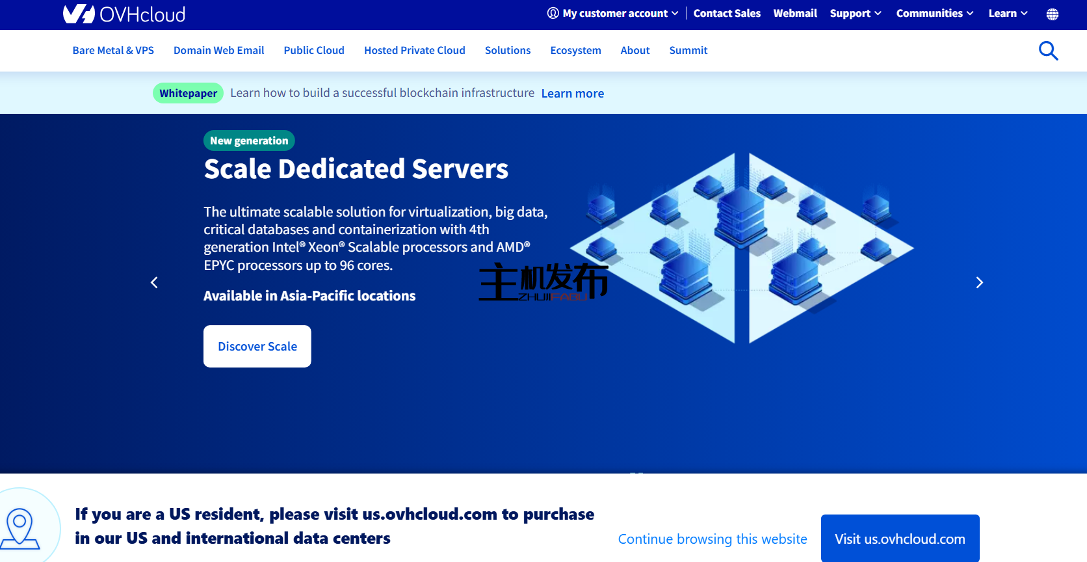The height and width of the screenshot is (562, 1087).
Task: Open Summit menu item
Action: coord(688,50)
